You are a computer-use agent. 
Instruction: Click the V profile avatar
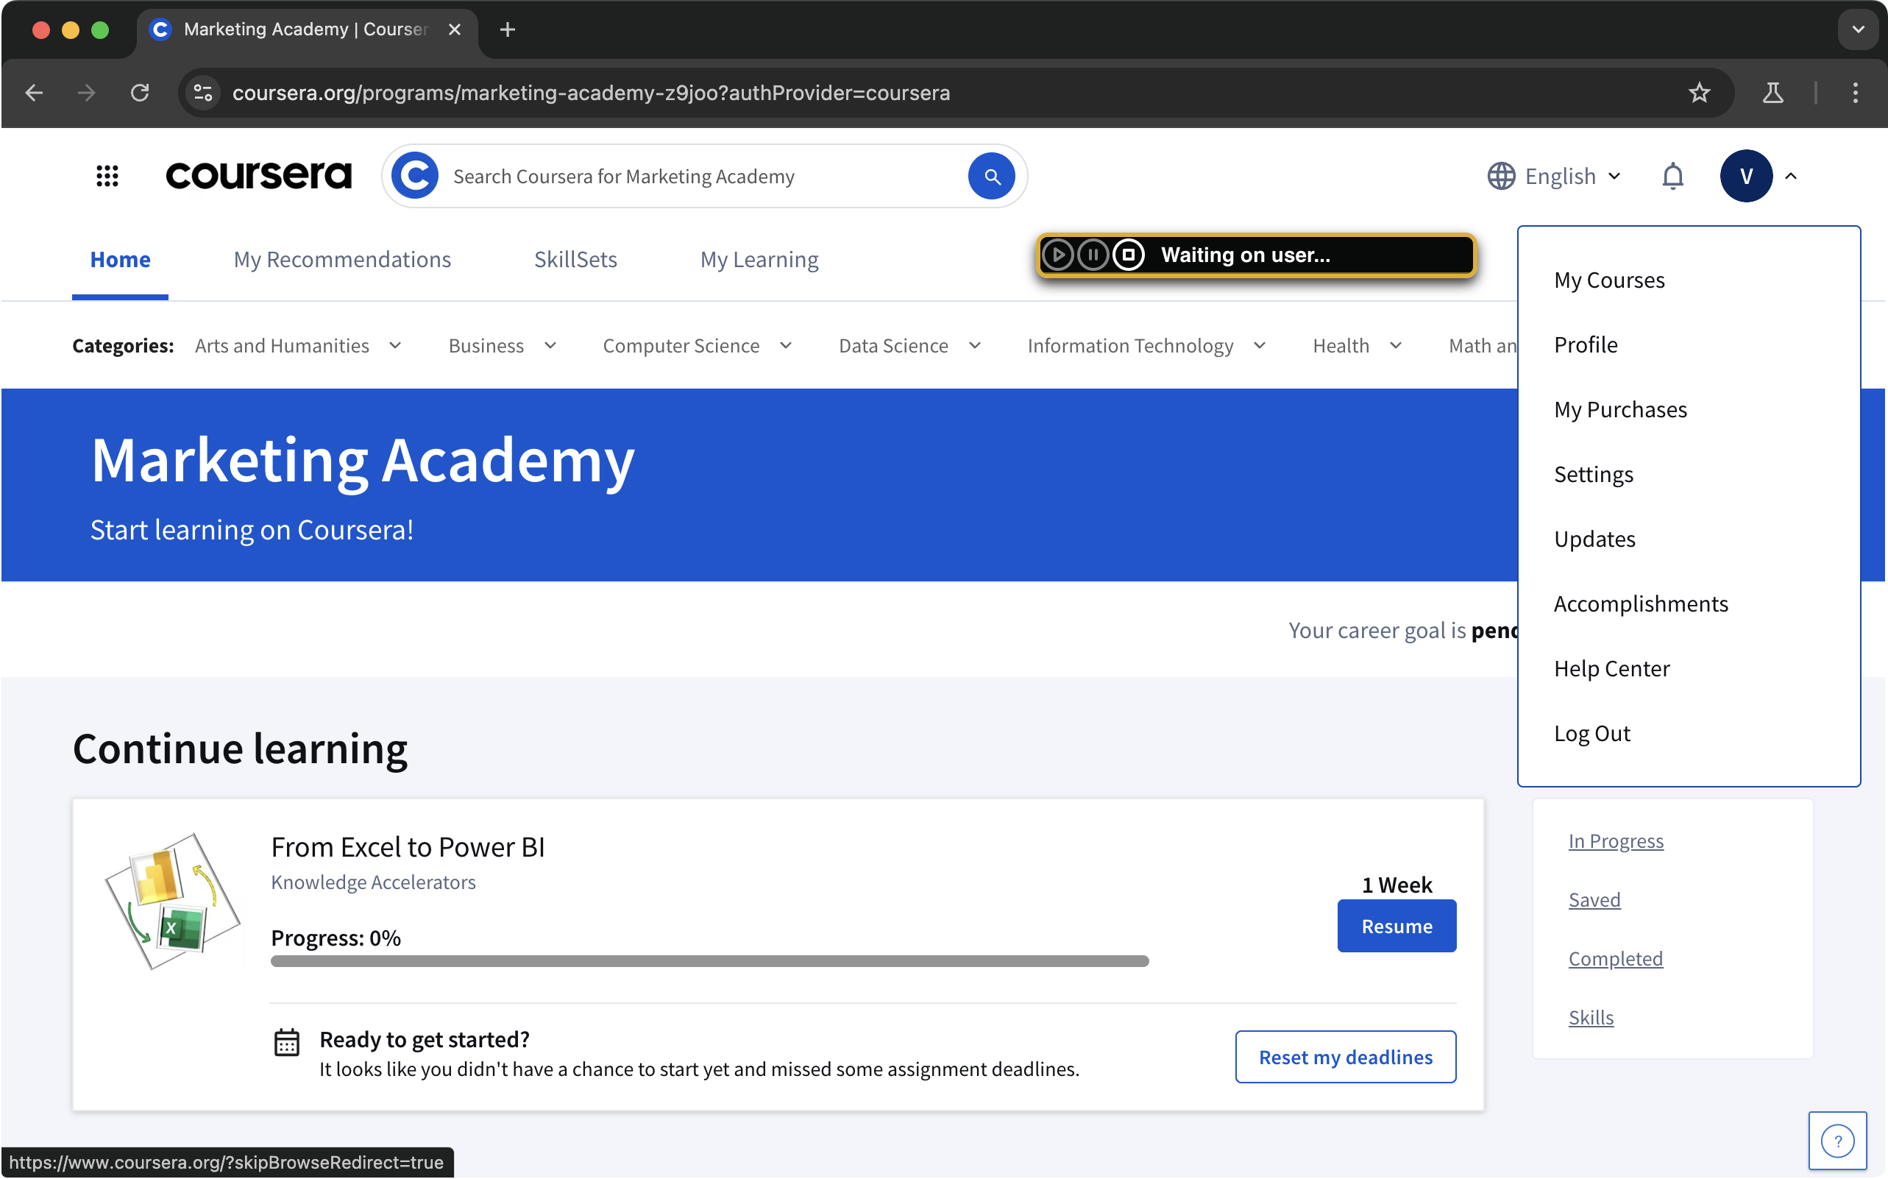(1745, 176)
